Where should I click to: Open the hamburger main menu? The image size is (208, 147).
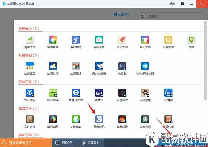point(182,4)
